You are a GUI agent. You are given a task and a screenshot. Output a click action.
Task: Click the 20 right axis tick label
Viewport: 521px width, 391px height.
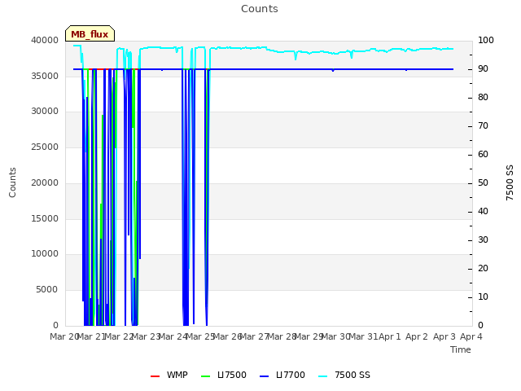(483, 268)
